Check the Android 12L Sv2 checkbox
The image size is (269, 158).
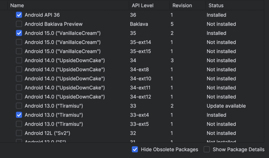coord(19,133)
